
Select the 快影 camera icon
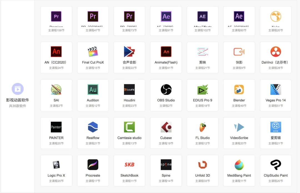click(239, 52)
